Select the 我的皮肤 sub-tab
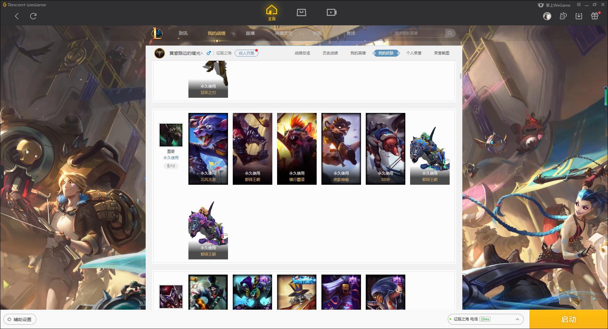The image size is (608, 329). 386,53
